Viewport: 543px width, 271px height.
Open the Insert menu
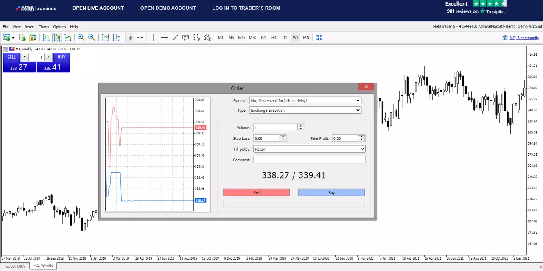pos(30,27)
